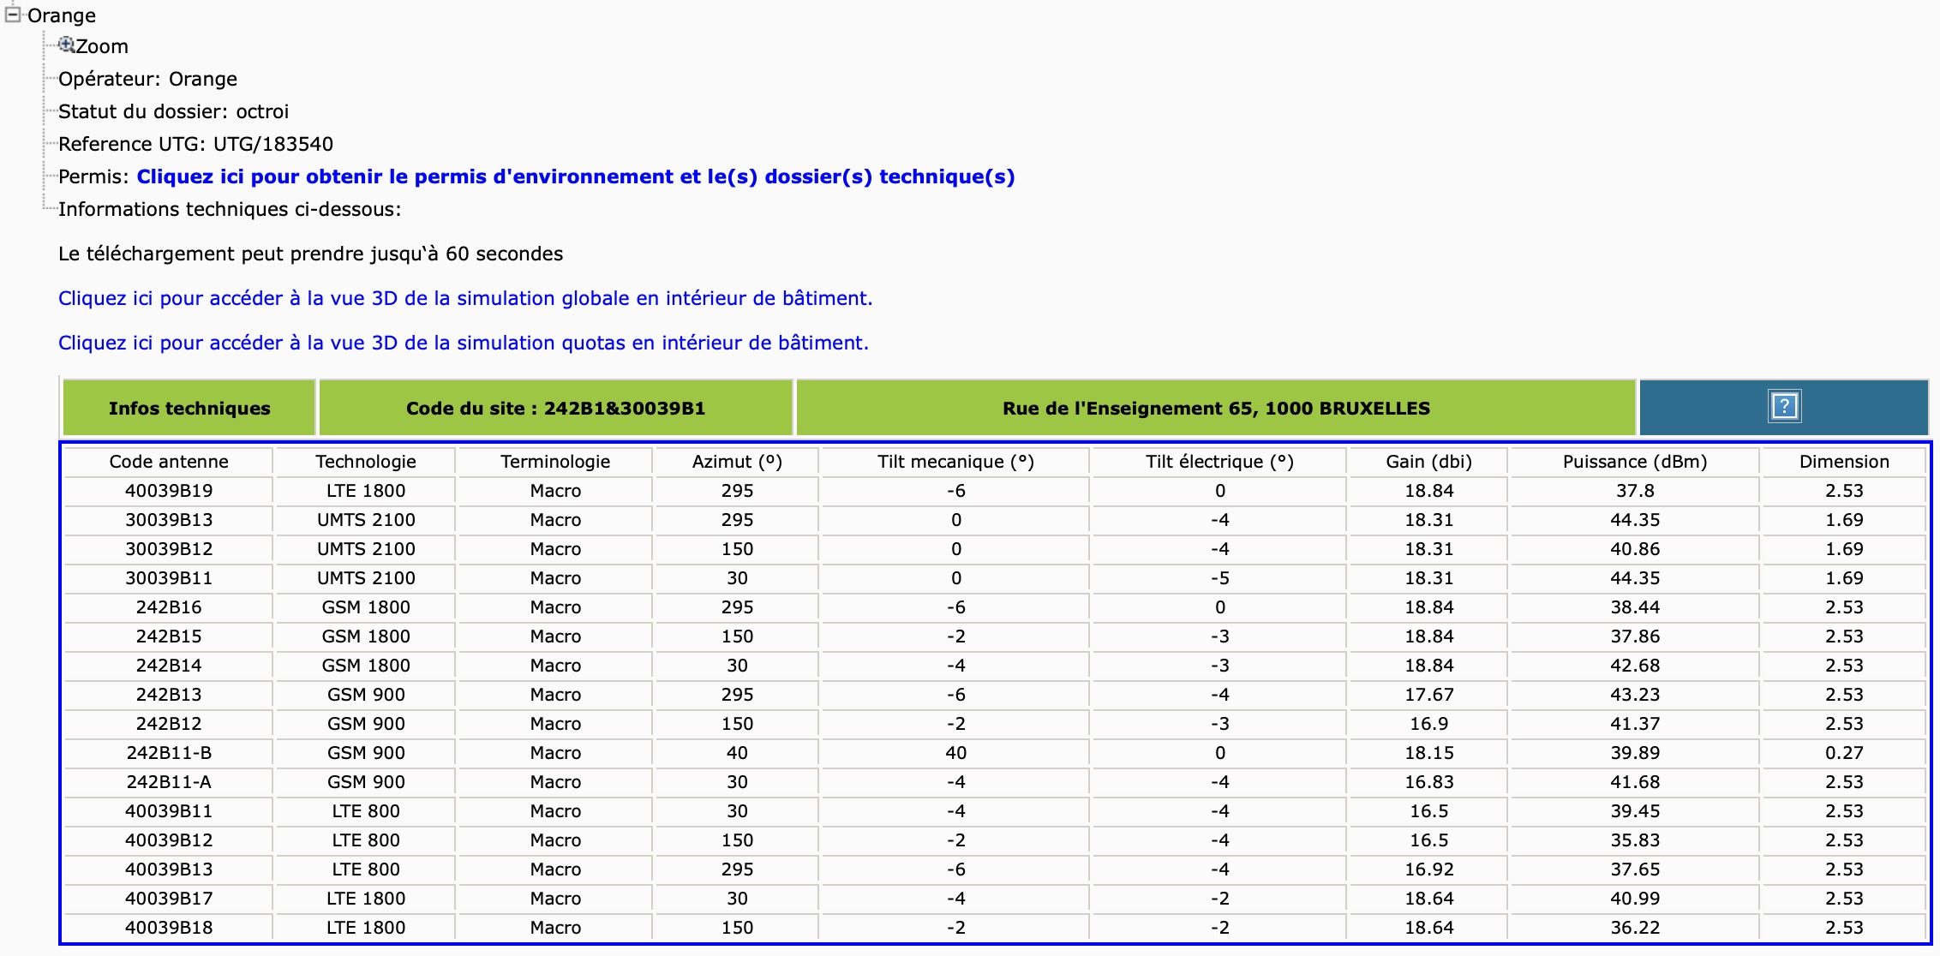Image resolution: width=1940 pixels, height=956 pixels.
Task: Select antenna code 242B11-B cell
Action: click(169, 753)
